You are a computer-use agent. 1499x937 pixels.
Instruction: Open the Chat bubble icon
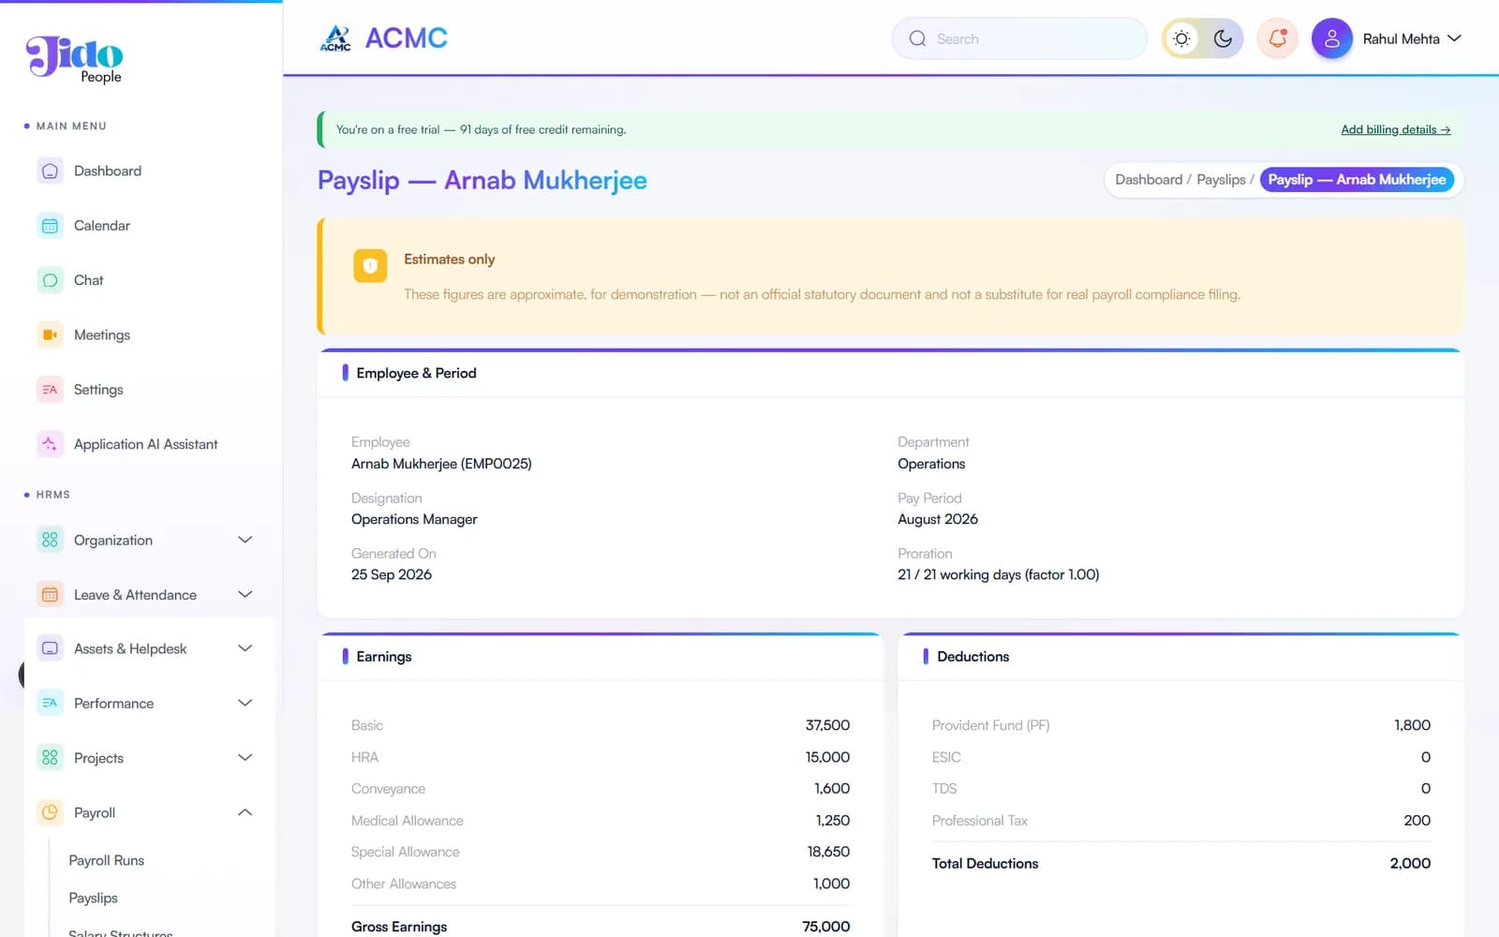(x=50, y=280)
